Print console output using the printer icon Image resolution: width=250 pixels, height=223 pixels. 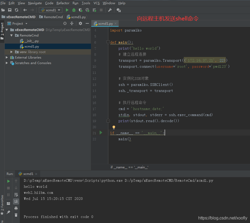tap(16, 208)
